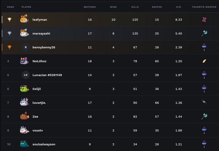The width and height of the screenshot is (219, 151).
Task: Open the bennybenny26 player name
Action: coord(44,47)
